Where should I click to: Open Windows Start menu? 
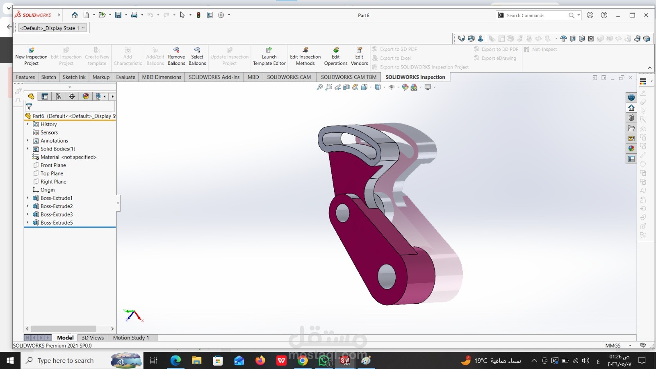click(10, 360)
